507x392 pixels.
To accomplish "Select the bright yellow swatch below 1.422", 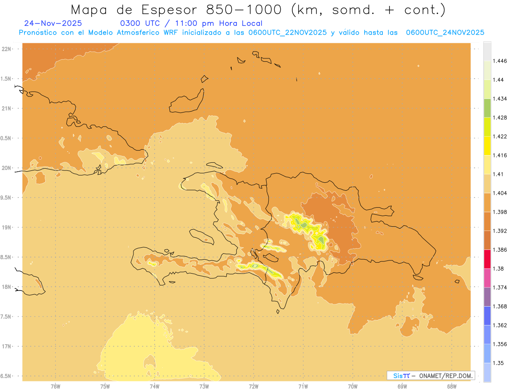I will point(487,145).
